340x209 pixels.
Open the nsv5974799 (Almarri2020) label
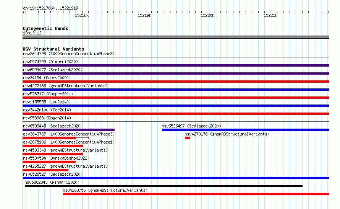[50, 62]
